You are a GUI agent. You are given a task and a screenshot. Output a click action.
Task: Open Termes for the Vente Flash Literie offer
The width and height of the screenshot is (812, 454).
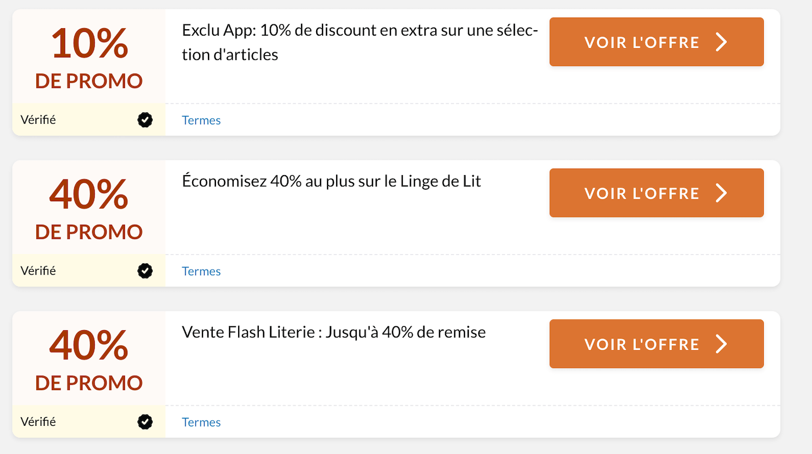tap(201, 422)
